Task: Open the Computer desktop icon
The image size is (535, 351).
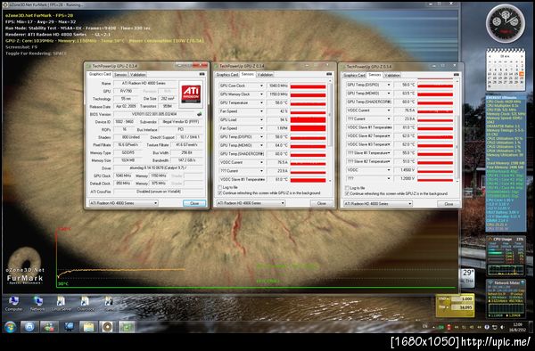Action: 13,304
